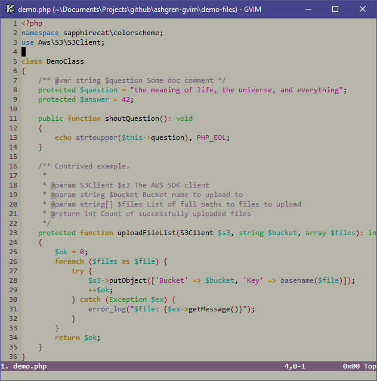Screen dimensions: 377x381
Task: Click '@return' tag on line 21
Action: [65, 214]
